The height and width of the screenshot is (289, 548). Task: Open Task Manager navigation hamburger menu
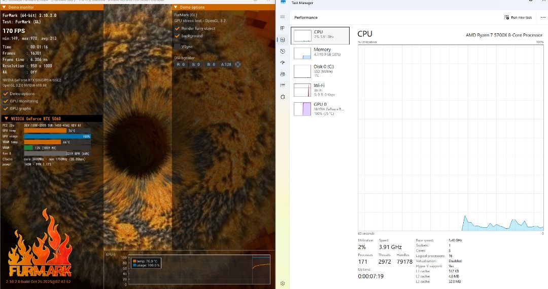click(x=283, y=17)
